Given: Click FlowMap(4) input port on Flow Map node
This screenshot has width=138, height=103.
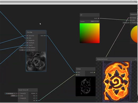Looking at the screenshot, I should pos(27,43).
